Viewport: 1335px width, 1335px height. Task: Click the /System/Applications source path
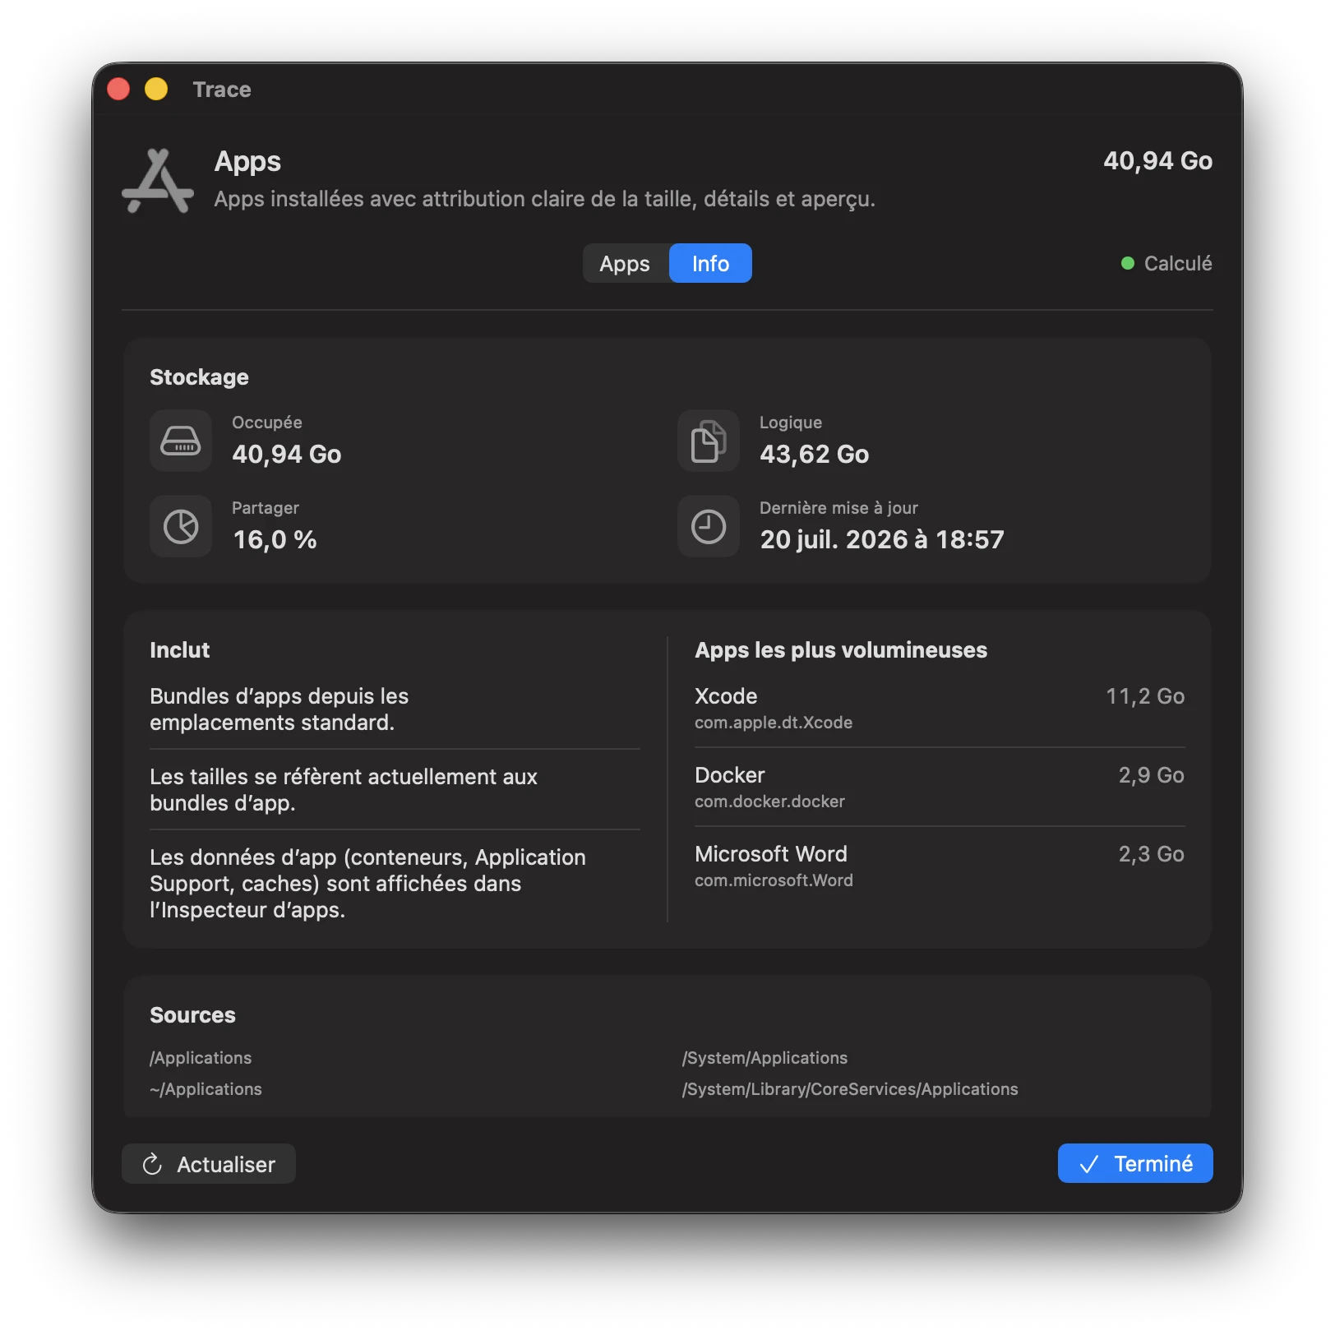coord(765,1058)
